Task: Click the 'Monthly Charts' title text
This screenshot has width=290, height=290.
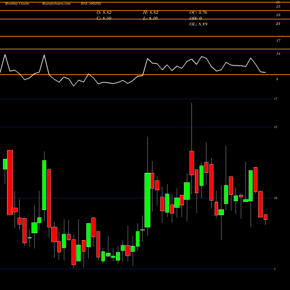Action: coord(17,3)
